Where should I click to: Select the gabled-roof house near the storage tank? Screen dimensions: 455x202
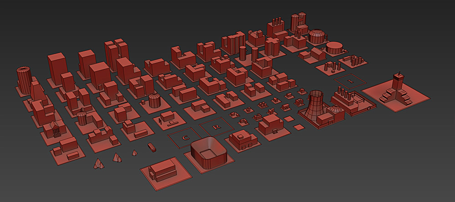click(318, 54)
